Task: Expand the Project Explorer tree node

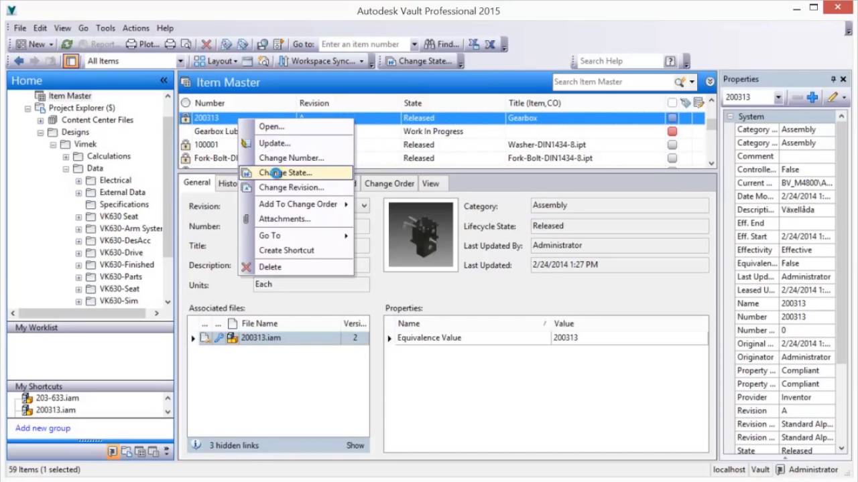Action: [x=27, y=108]
